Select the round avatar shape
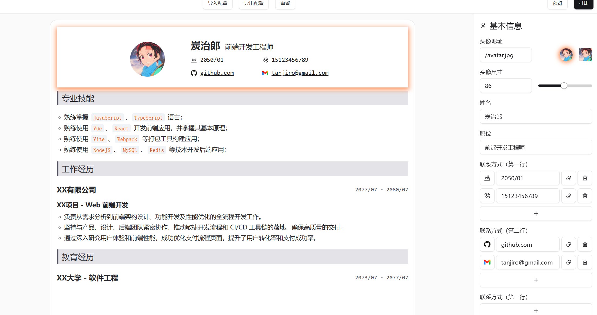Screen dimensions: 597x315 [x=566, y=55]
